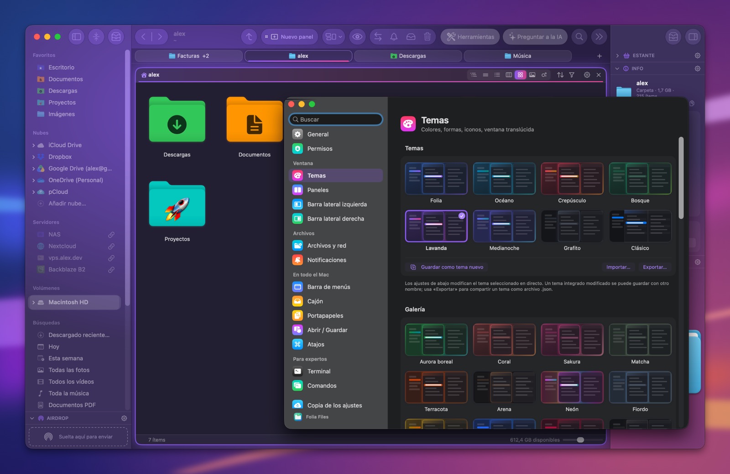Image resolution: width=730 pixels, height=474 pixels.
Task: Expand the ESTANTE section
Action: click(617, 56)
